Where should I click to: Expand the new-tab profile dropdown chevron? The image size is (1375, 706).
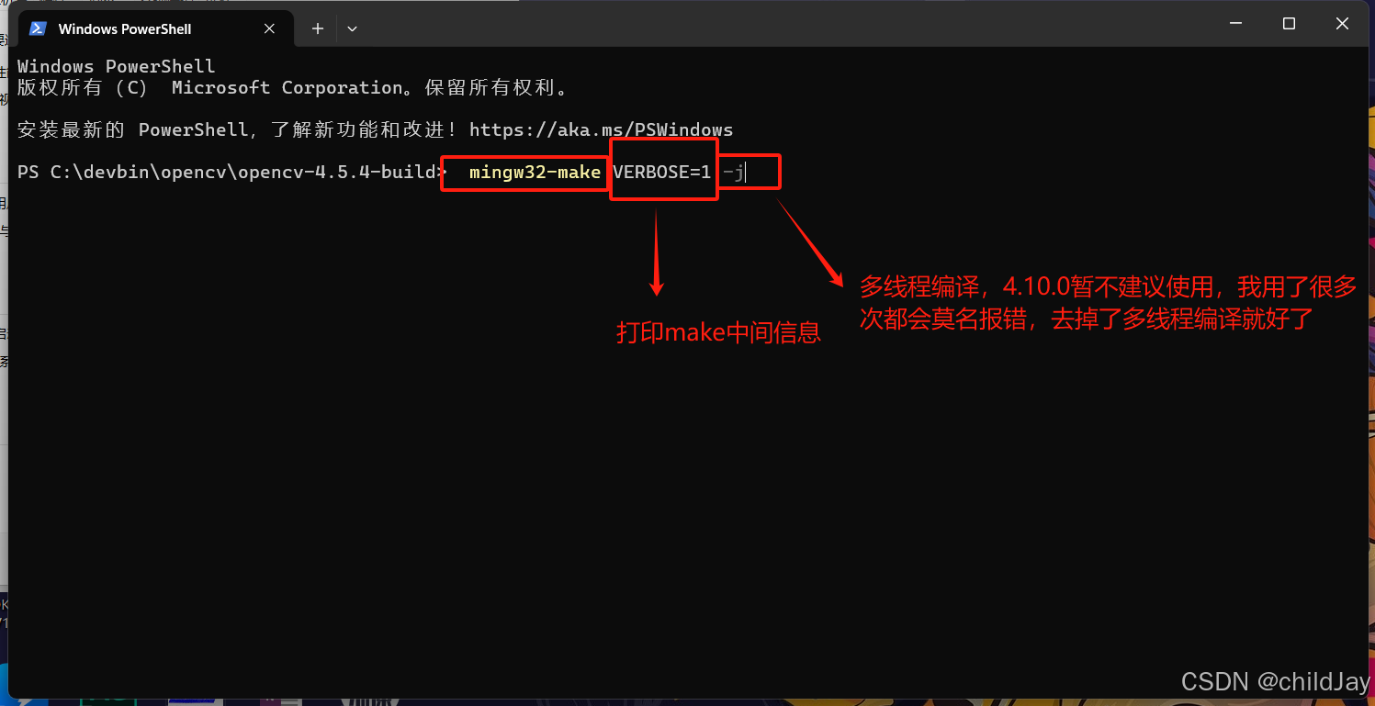click(x=352, y=28)
